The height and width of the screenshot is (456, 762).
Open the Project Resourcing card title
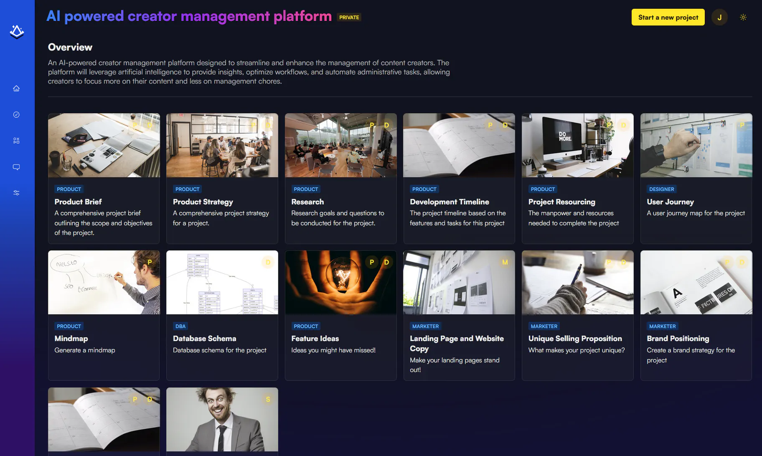pyautogui.click(x=562, y=202)
